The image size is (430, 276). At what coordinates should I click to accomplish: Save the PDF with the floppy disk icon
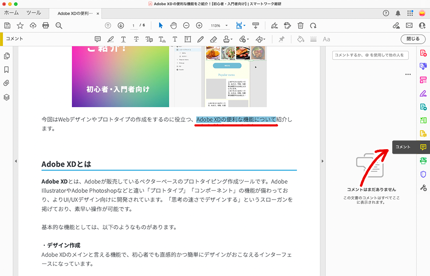8,26
